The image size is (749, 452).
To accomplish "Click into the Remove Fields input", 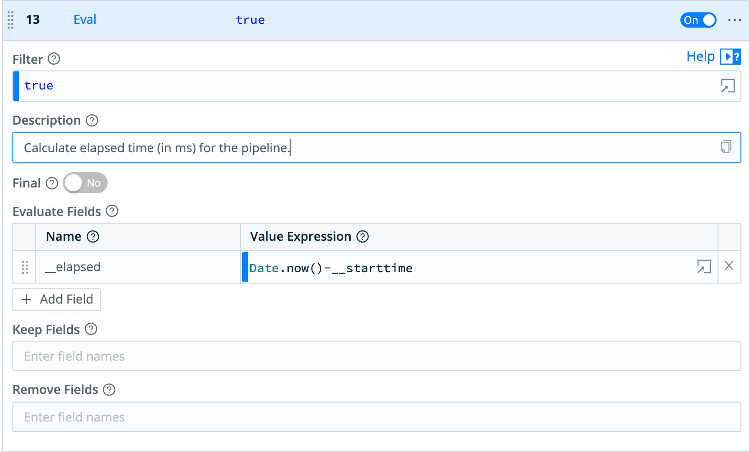I will 376,417.
